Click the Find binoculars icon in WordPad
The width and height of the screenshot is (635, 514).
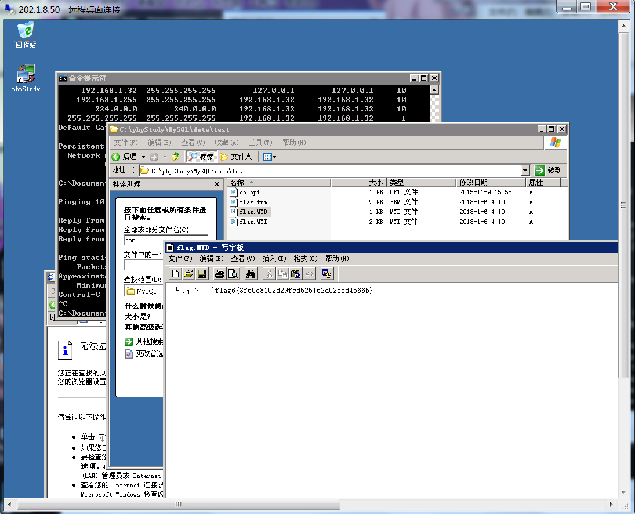click(x=251, y=274)
